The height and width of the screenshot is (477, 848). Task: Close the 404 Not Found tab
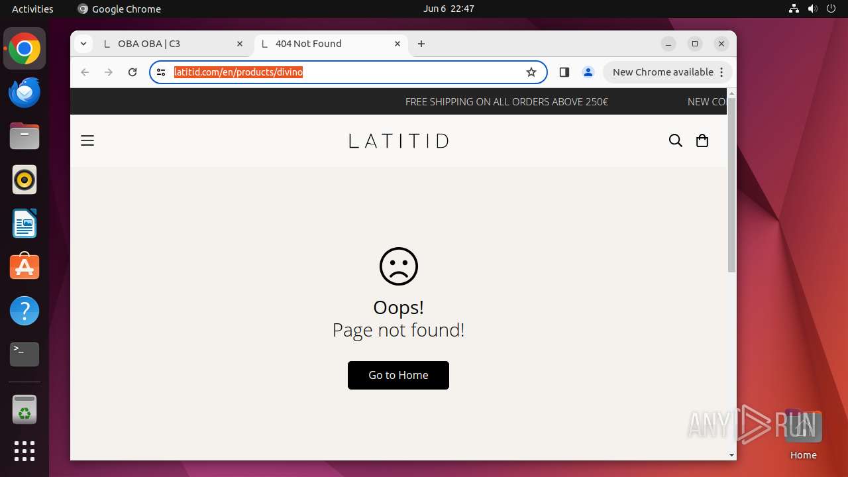[397, 44]
